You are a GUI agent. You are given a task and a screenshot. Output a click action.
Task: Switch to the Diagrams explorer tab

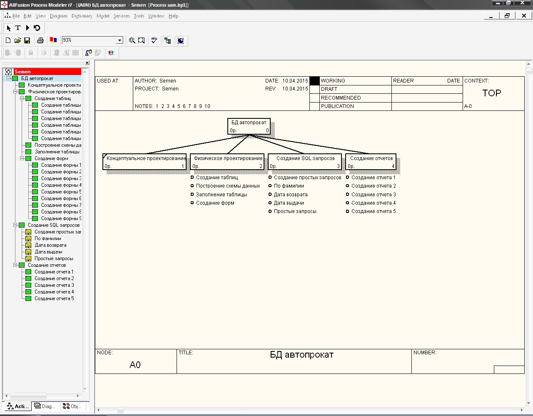(x=45, y=406)
